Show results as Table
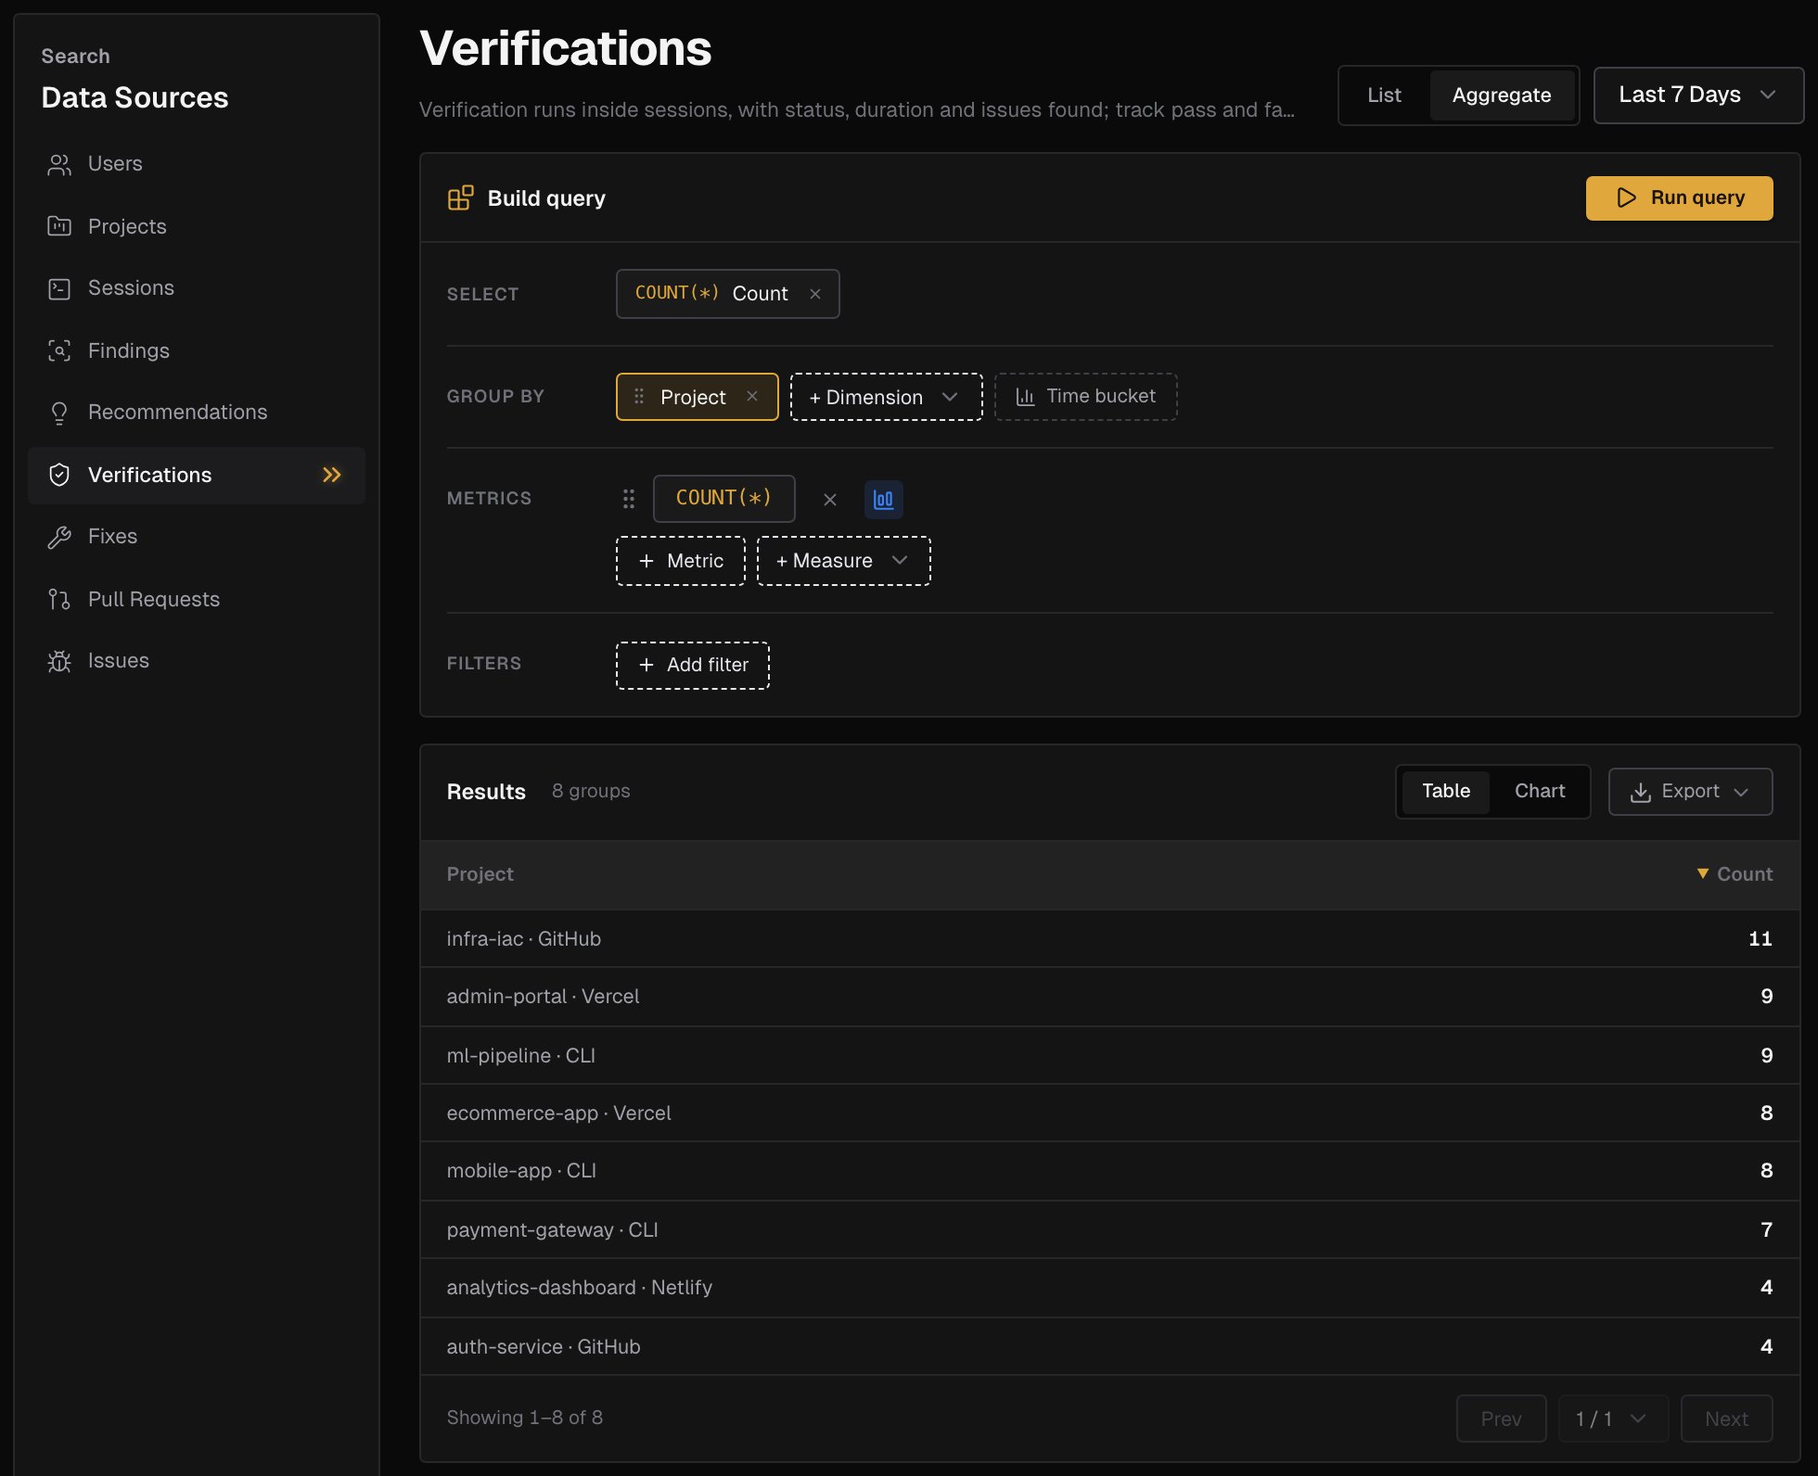The width and height of the screenshot is (1818, 1476). [1446, 791]
